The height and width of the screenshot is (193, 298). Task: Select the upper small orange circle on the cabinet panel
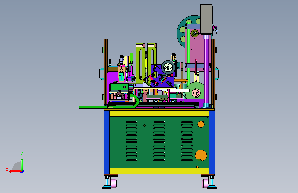[x=201, y=124]
